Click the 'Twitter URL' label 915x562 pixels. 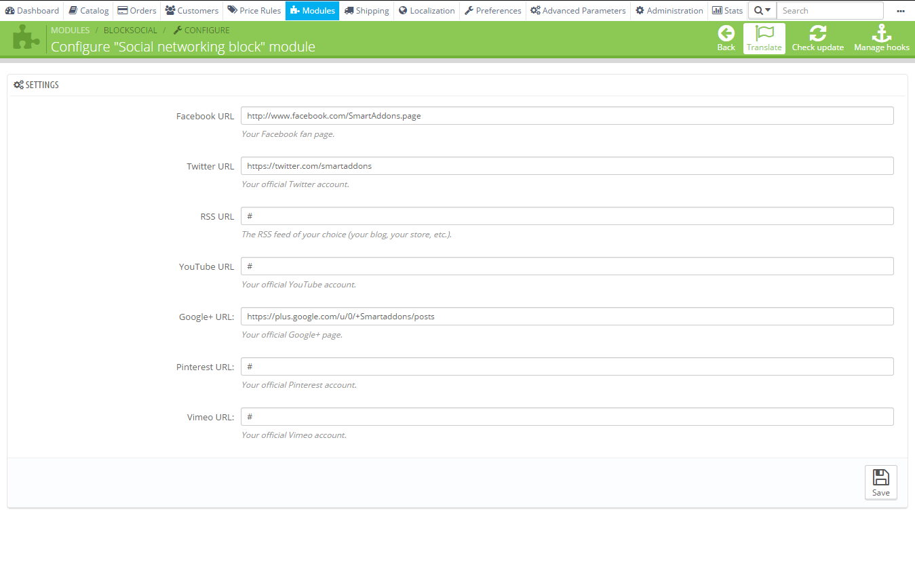210,166
